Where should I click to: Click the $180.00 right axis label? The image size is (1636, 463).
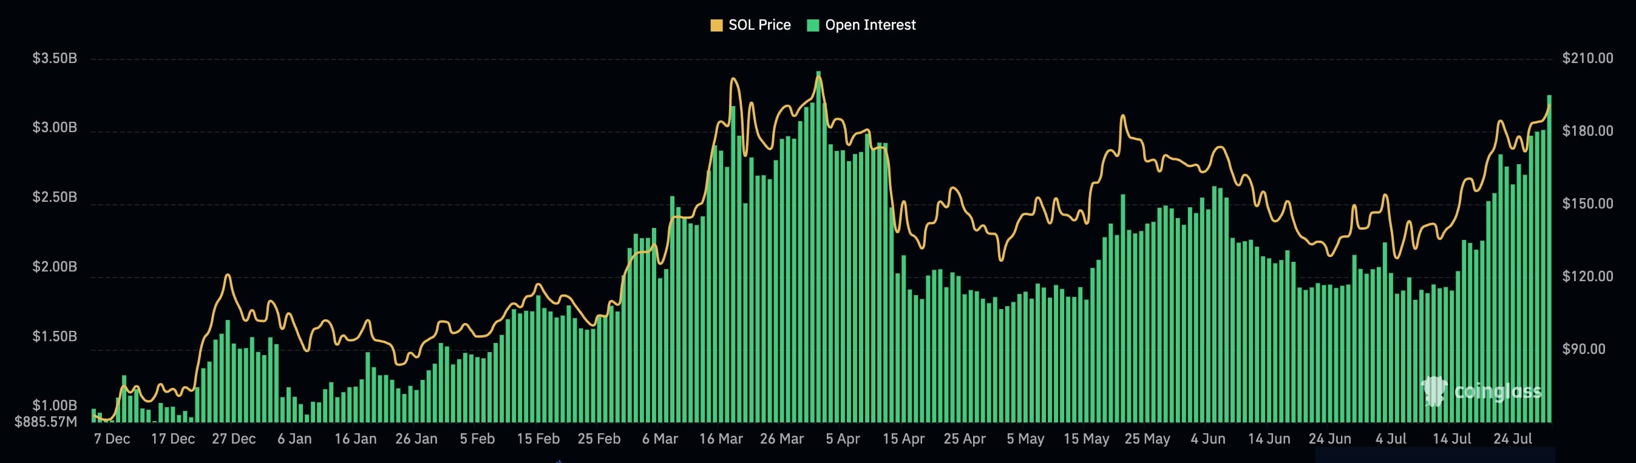[x=1587, y=131]
